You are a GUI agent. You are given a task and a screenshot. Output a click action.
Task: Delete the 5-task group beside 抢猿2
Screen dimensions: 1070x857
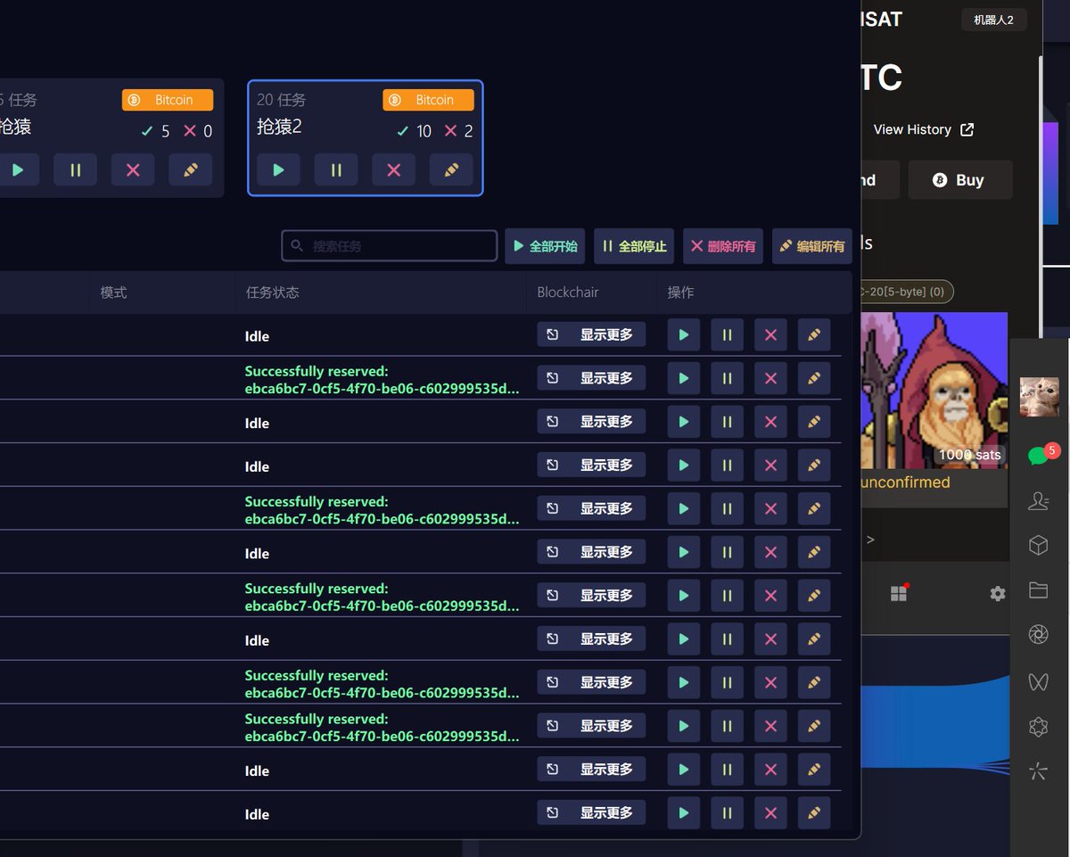133,169
